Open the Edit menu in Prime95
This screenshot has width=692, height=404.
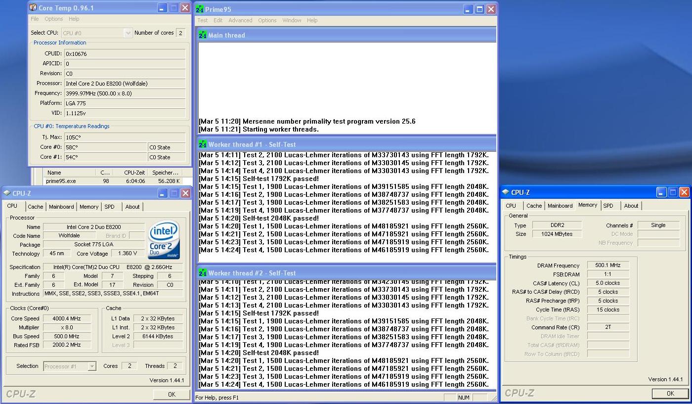(x=218, y=20)
